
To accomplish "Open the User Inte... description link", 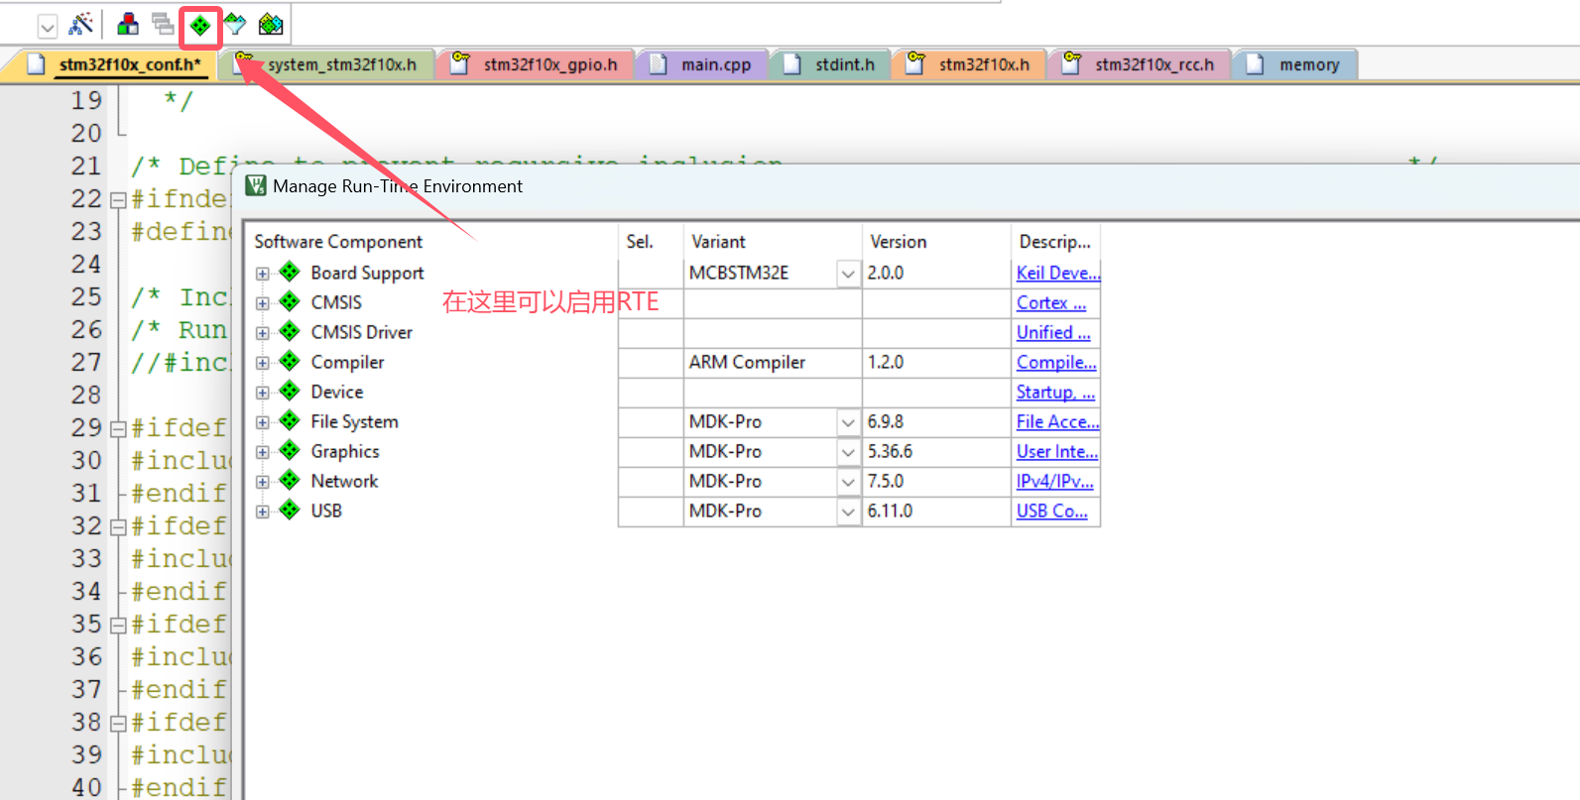I will [1057, 451].
